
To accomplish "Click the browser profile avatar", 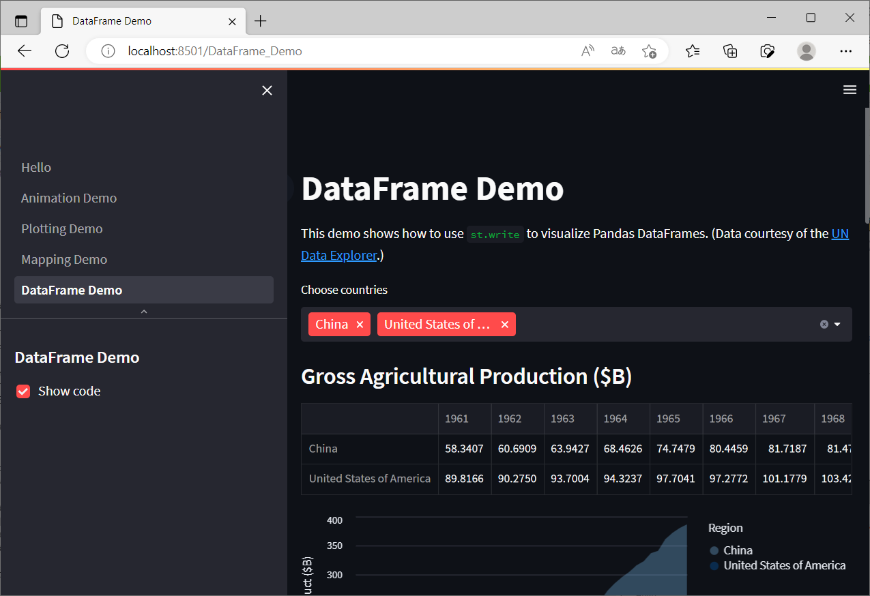I will click(x=806, y=50).
